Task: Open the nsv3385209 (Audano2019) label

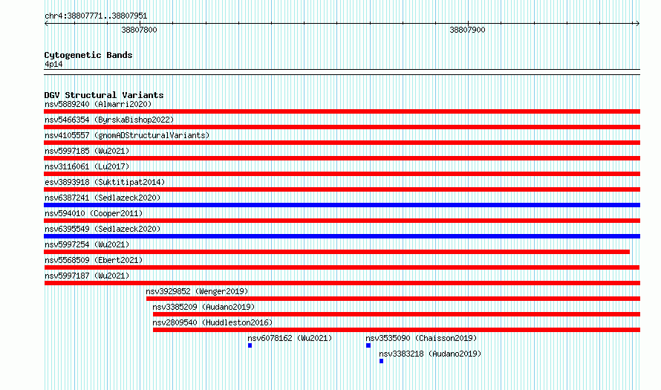Action: coord(203,307)
